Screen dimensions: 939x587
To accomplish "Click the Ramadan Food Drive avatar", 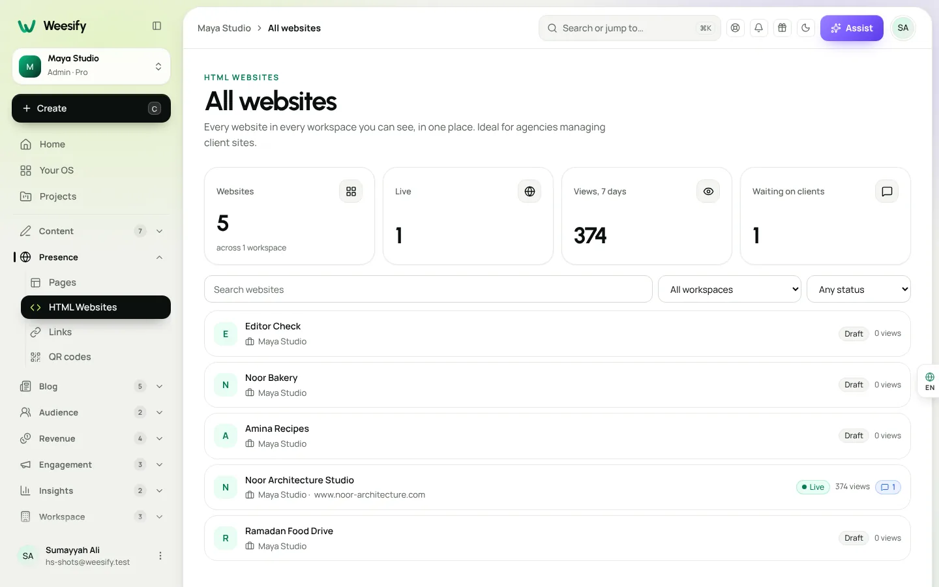I will coord(226,539).
